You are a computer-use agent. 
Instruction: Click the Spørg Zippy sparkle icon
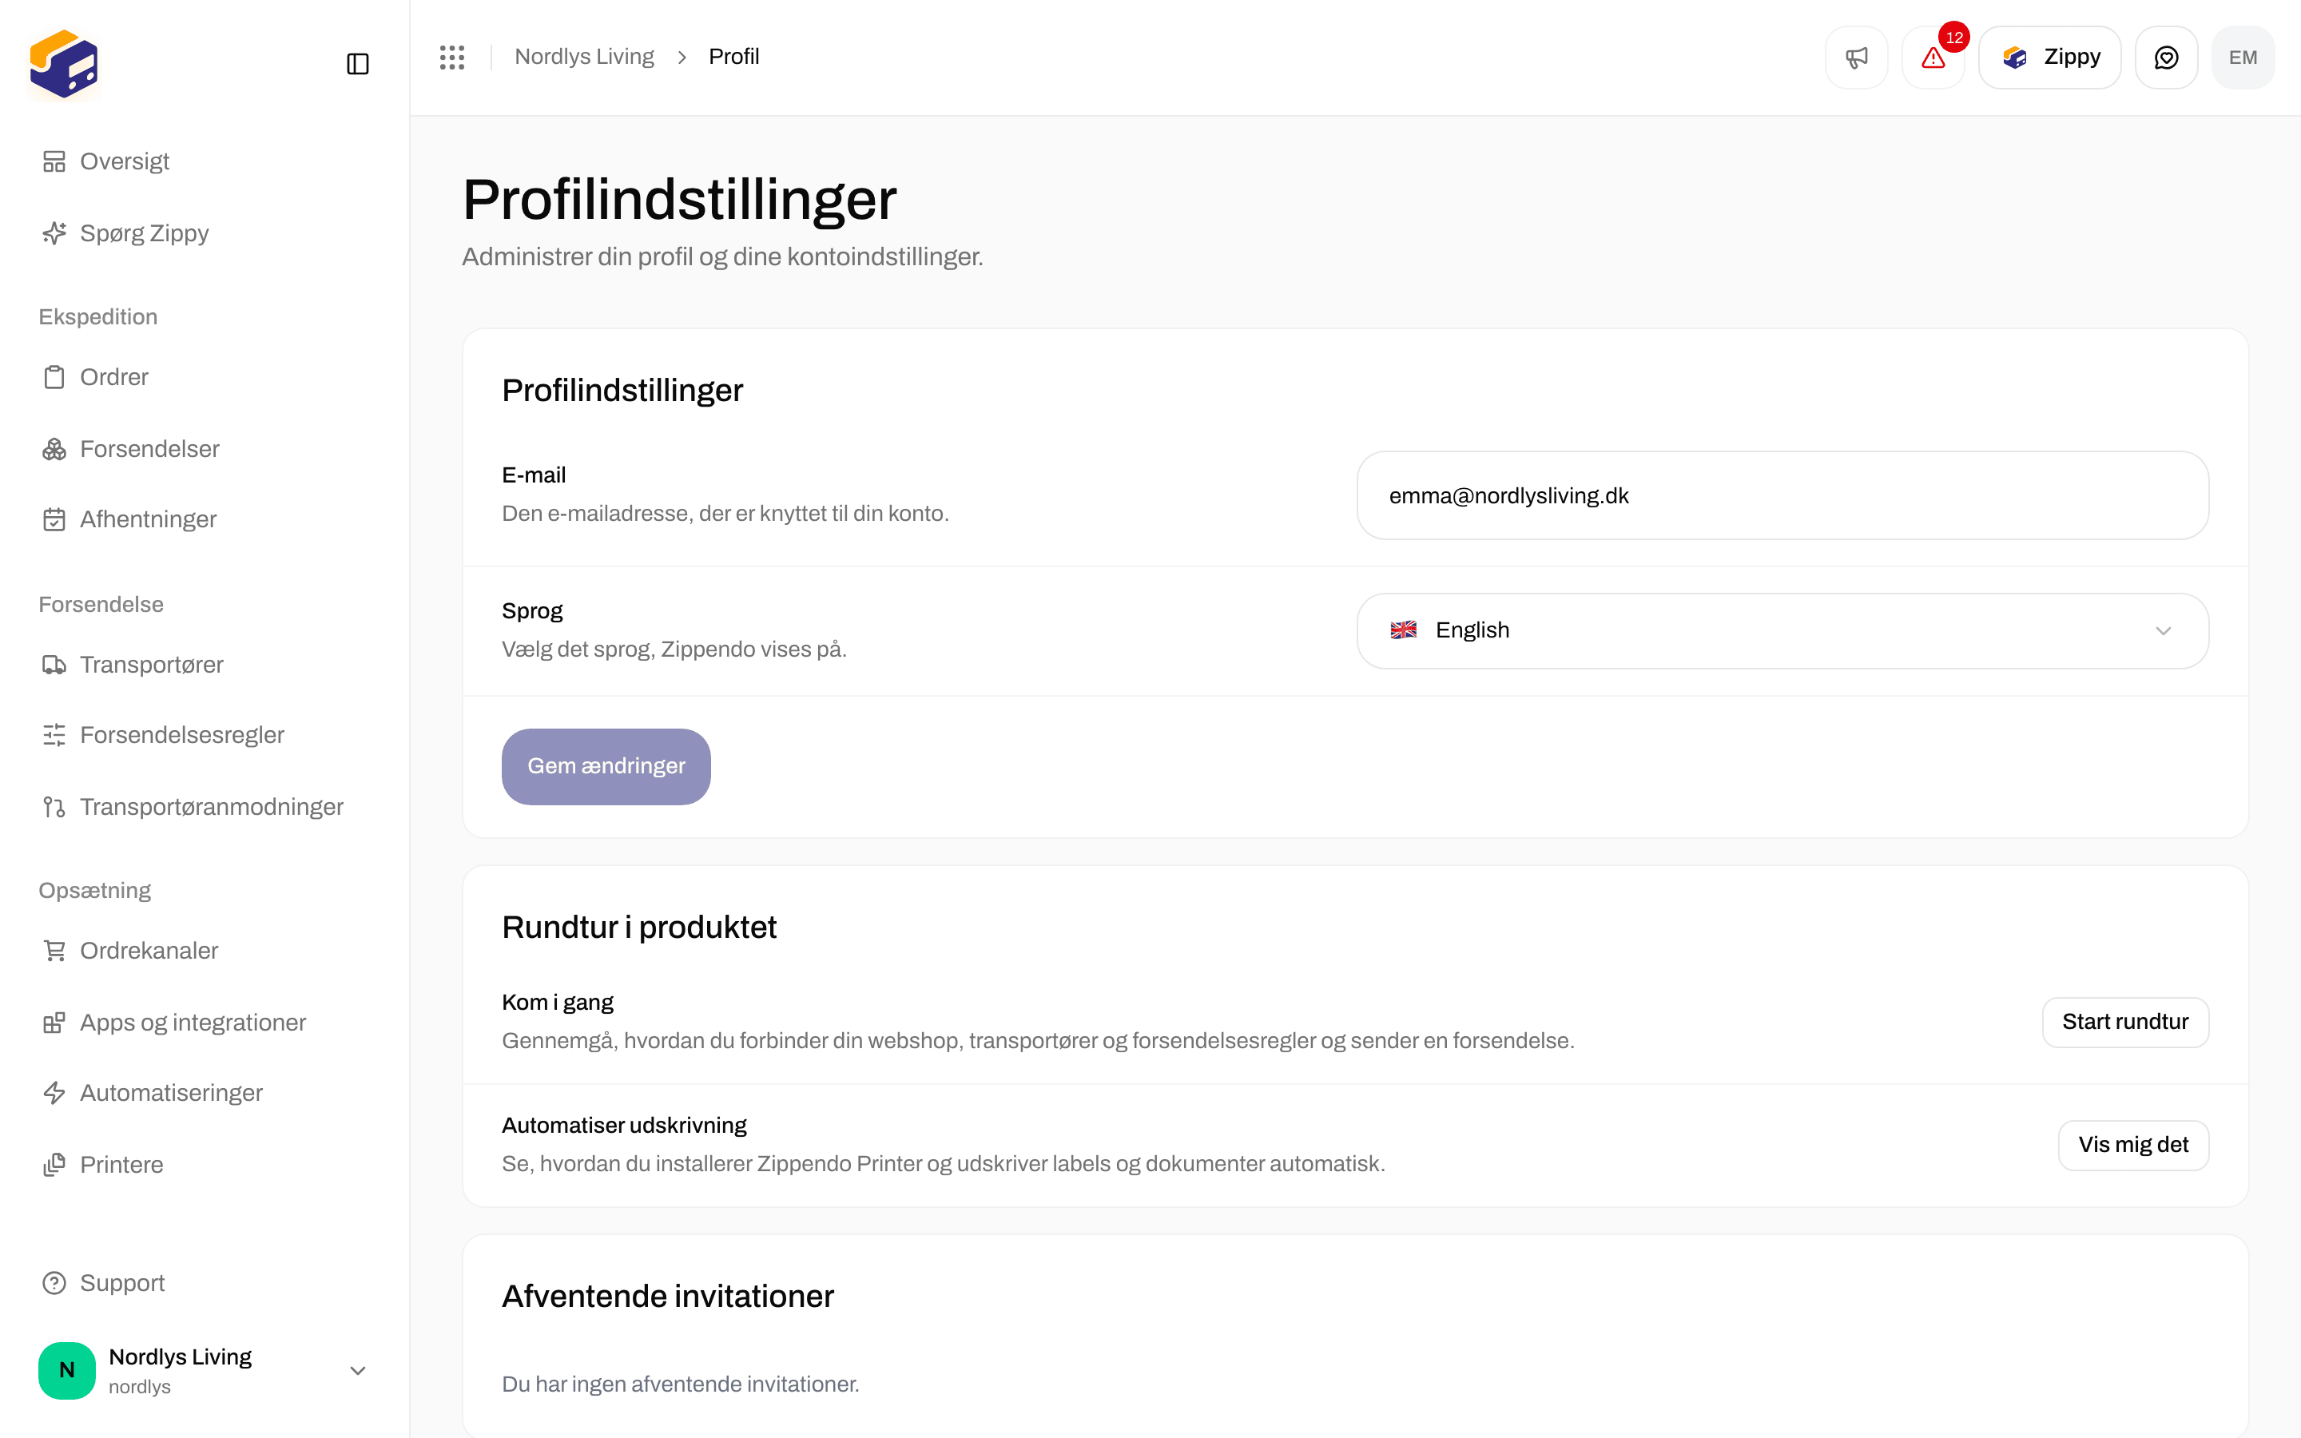click(x=54, y=233)
